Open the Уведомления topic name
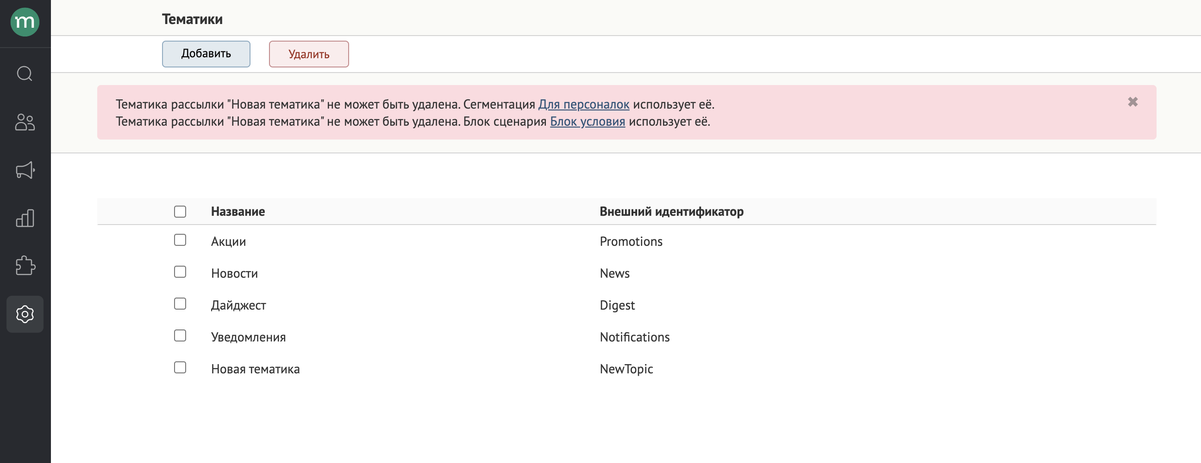 [249, 337]
